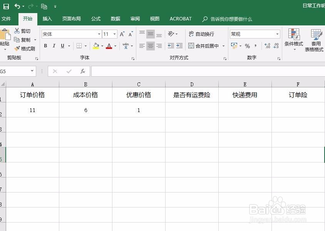Open the 数据 tab
Image resolution: width=325 pixels, height=231 pixels.
(x=116, y=19)
